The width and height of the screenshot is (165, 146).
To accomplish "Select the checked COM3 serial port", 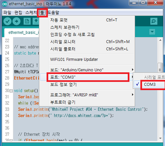I will 149,85.
